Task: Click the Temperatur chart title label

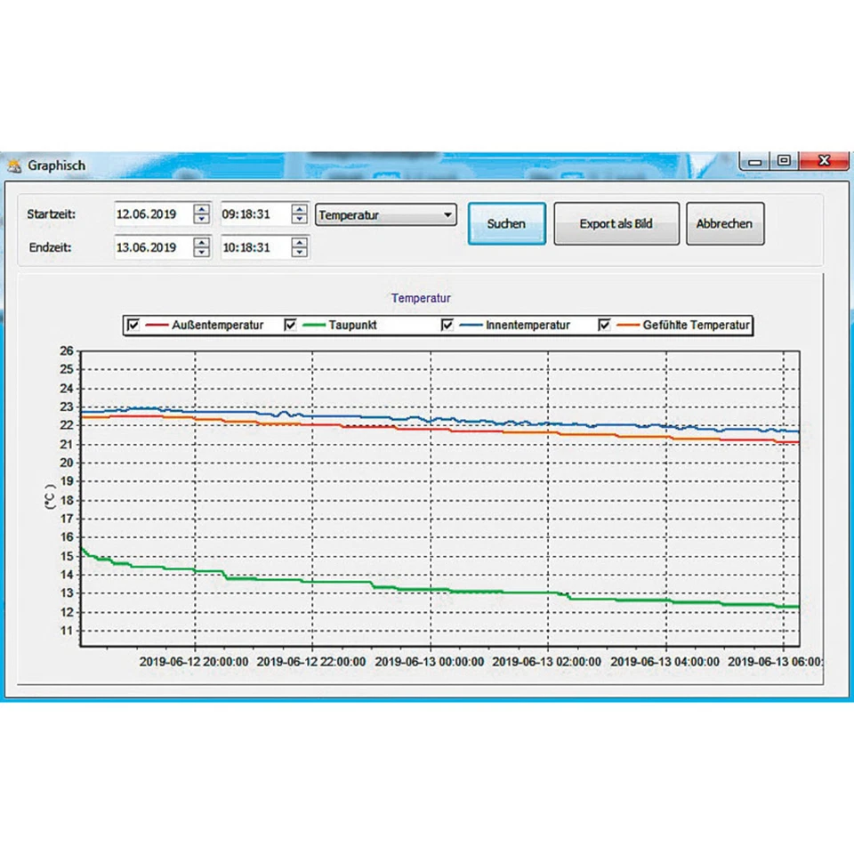Action: pos(421,298)
